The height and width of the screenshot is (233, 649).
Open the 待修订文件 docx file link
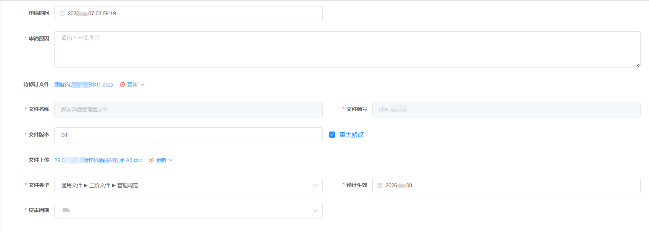(x=84, y=85)
